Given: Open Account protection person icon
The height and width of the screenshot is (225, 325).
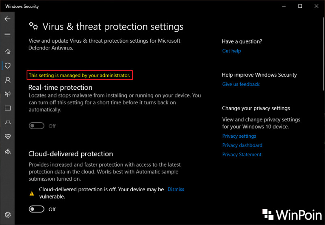Looking at the screenshot, I should (8, 80).
